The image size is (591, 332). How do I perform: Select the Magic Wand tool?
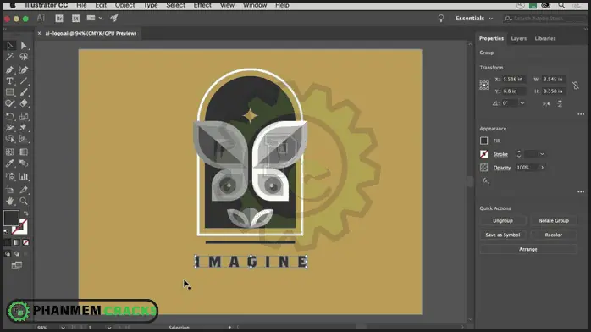[10, 57]
